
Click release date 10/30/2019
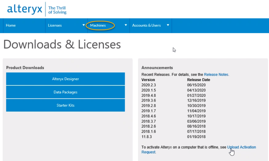tap(196, 106)
